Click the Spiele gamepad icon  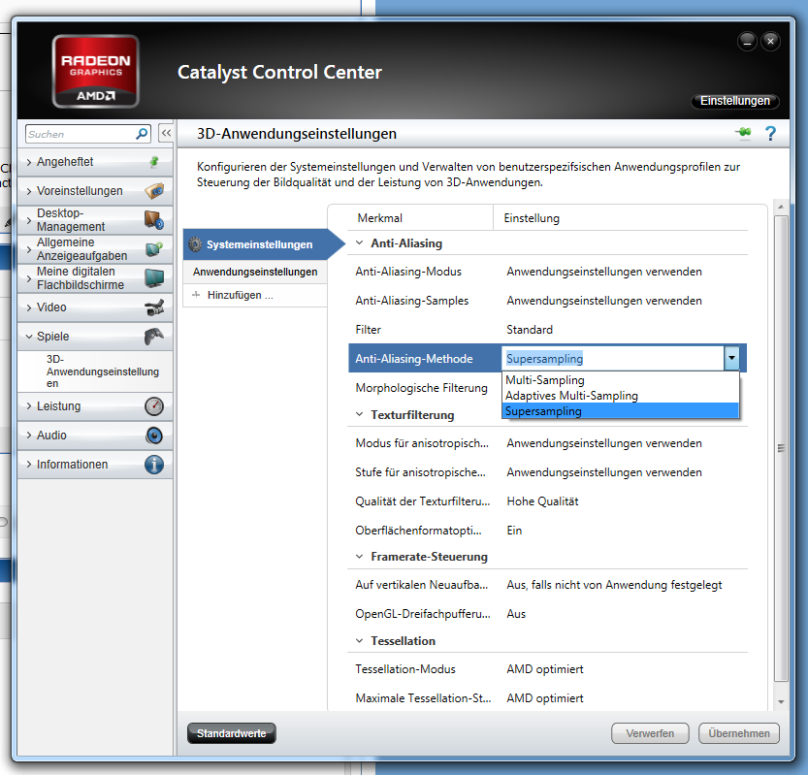(x=154, y=336)
